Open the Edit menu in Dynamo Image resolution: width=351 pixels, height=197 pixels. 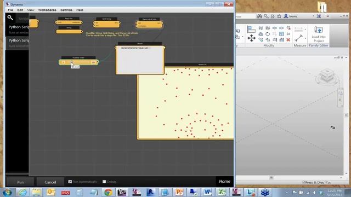point(20,10)
